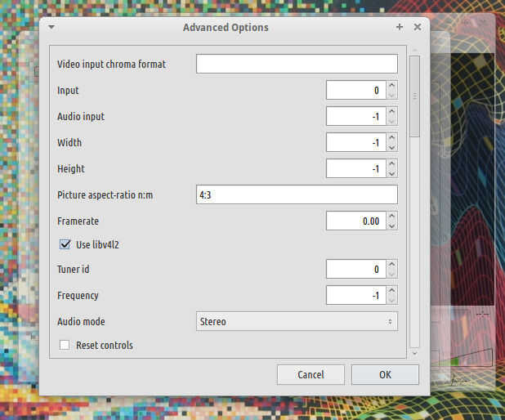Decrease the Input value with down arrow
505x420 pixels.
coord(391,95)
